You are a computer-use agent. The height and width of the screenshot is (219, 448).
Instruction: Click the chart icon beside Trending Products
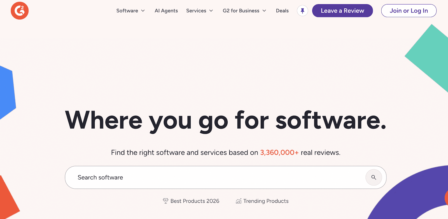pyautogui.click(x=239, y=201)
